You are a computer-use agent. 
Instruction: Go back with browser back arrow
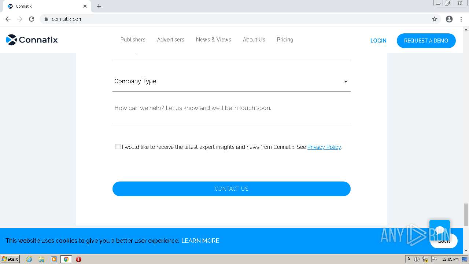8,19
